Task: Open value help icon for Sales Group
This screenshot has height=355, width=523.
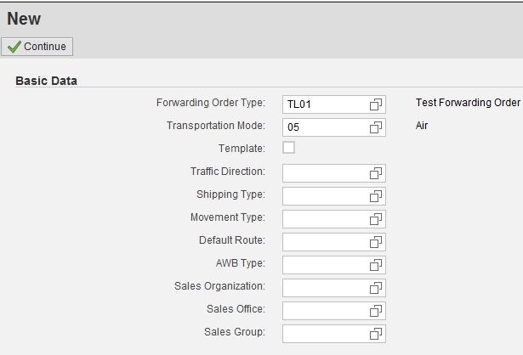Action: (x=376, y=334)
